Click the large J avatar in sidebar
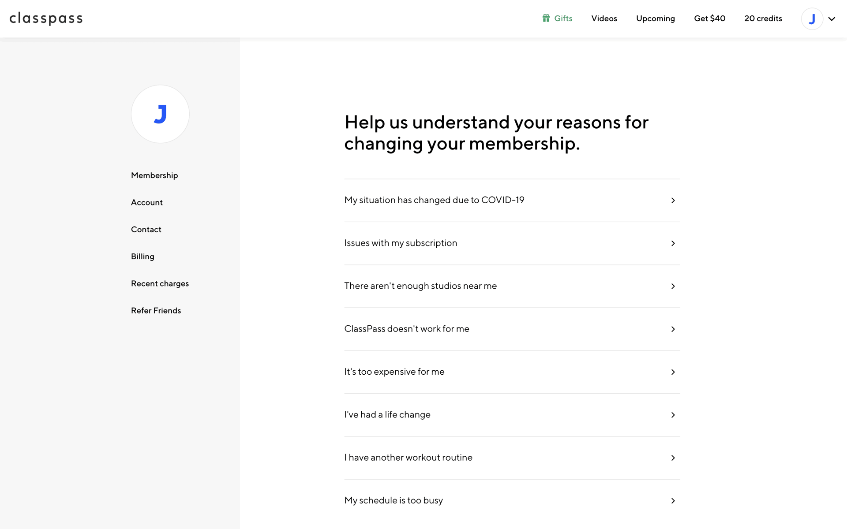This screenshot has width=847, height=529. click(160, 114)
